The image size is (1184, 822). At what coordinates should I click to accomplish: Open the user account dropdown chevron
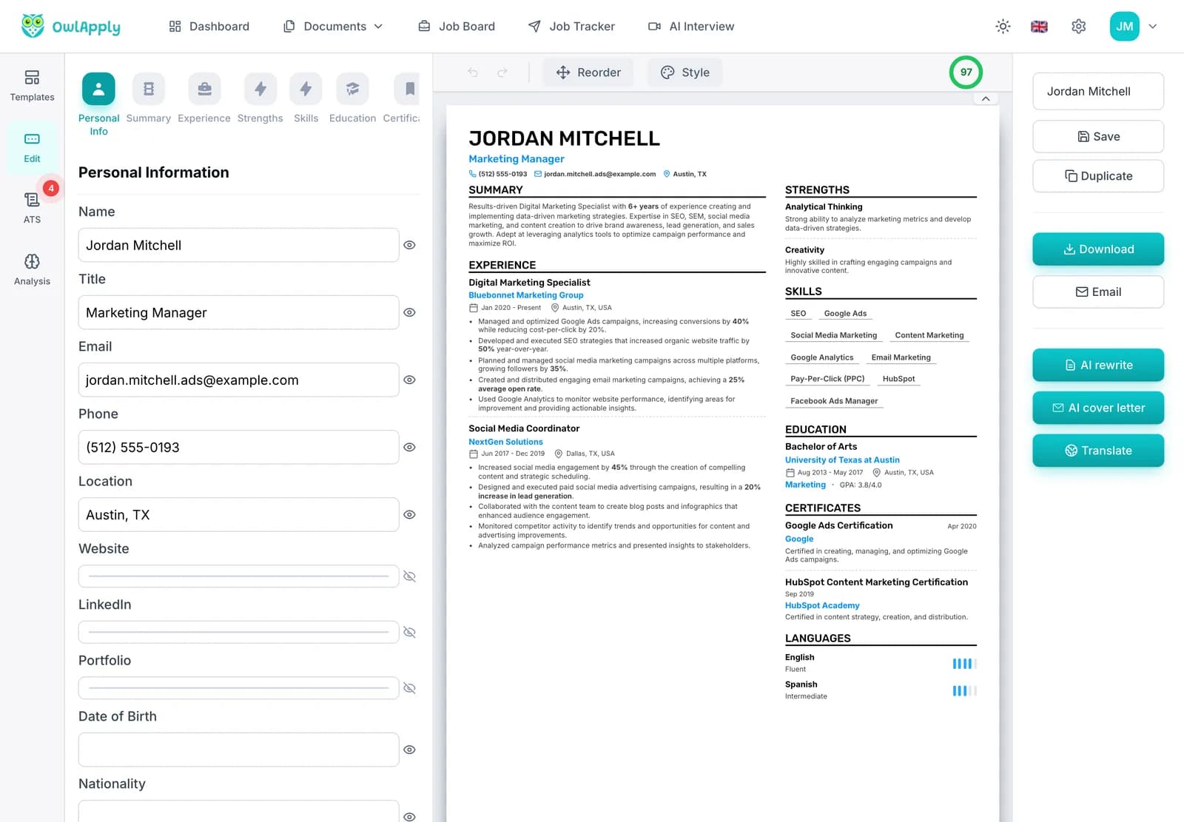[1152, 27]
